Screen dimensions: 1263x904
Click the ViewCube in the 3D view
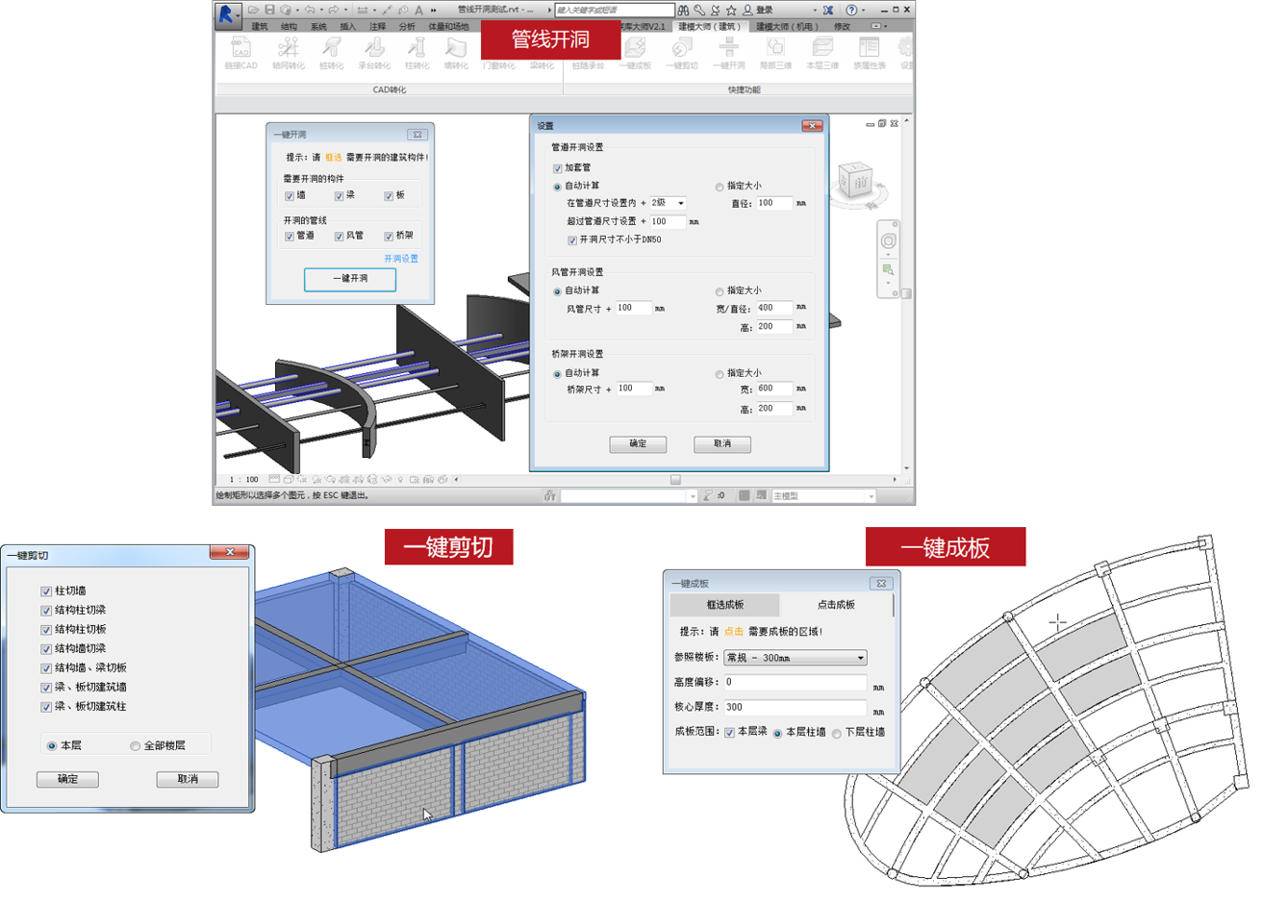[x=855, y=181]
